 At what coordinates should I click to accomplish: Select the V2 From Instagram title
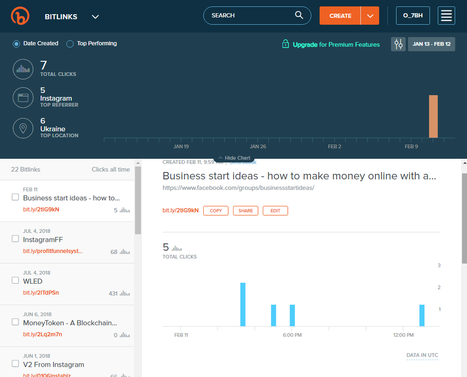click(x=54, y=364)
